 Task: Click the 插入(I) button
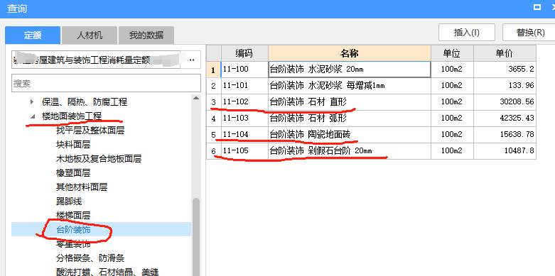[466, 33]
